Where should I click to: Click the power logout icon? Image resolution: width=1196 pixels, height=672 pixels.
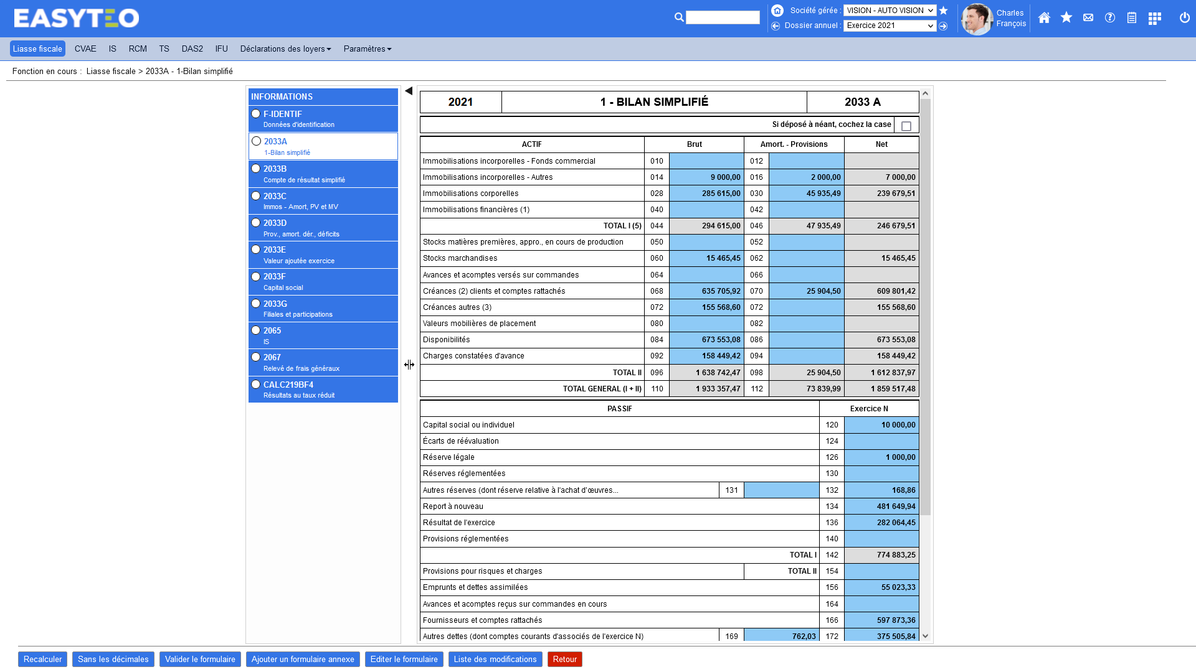coord(1184,18)
